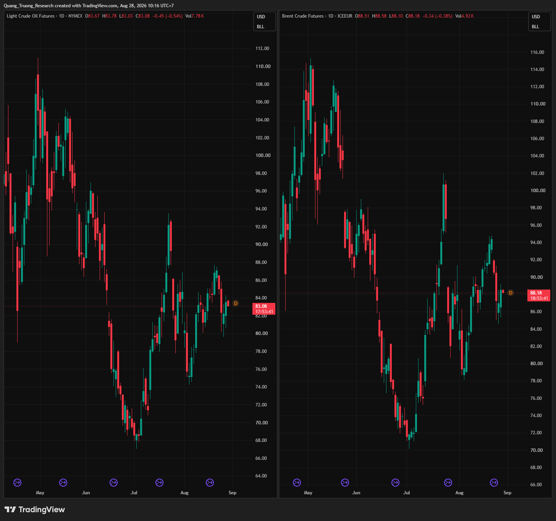Click the late-April rollover marker on the Brent chart

coord(297,483)
